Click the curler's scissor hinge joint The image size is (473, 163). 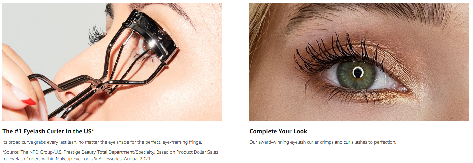pyautogui.click(x=103, y=87)
